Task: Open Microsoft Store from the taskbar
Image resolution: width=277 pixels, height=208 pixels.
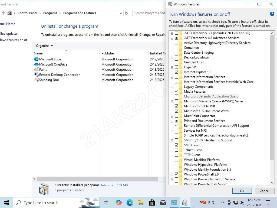Action: click(152, 203)
